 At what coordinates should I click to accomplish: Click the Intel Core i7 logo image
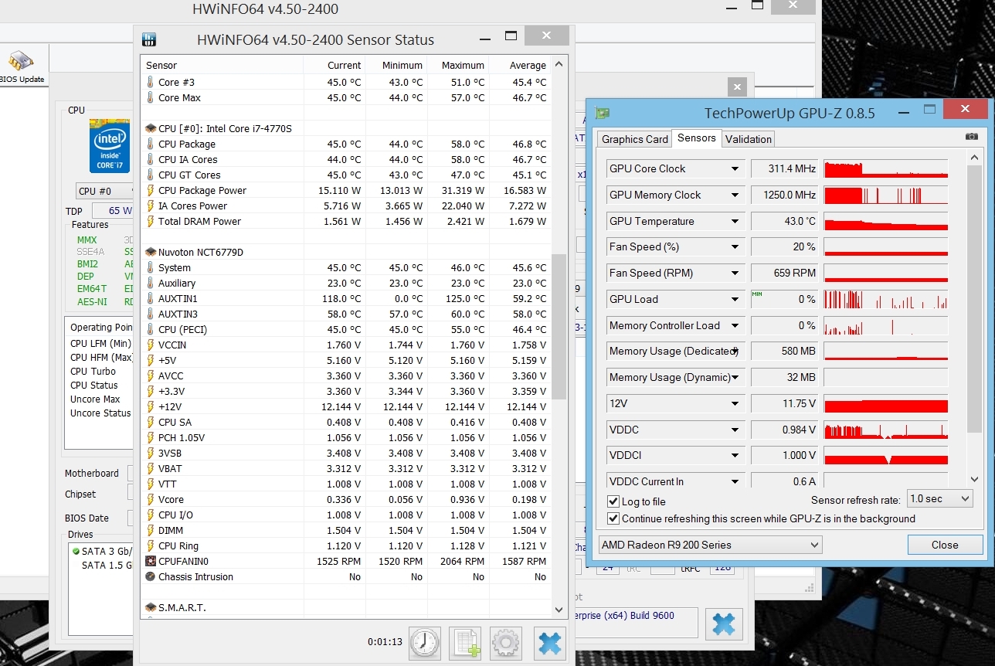tap(110, 145)
